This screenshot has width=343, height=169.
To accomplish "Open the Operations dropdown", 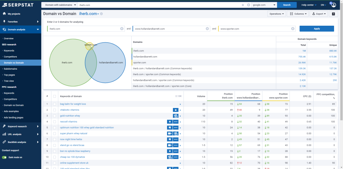I will pos(276,14).
